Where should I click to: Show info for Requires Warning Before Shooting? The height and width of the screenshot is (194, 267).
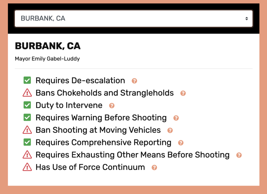pyautogui.click(x=176, y=118)
